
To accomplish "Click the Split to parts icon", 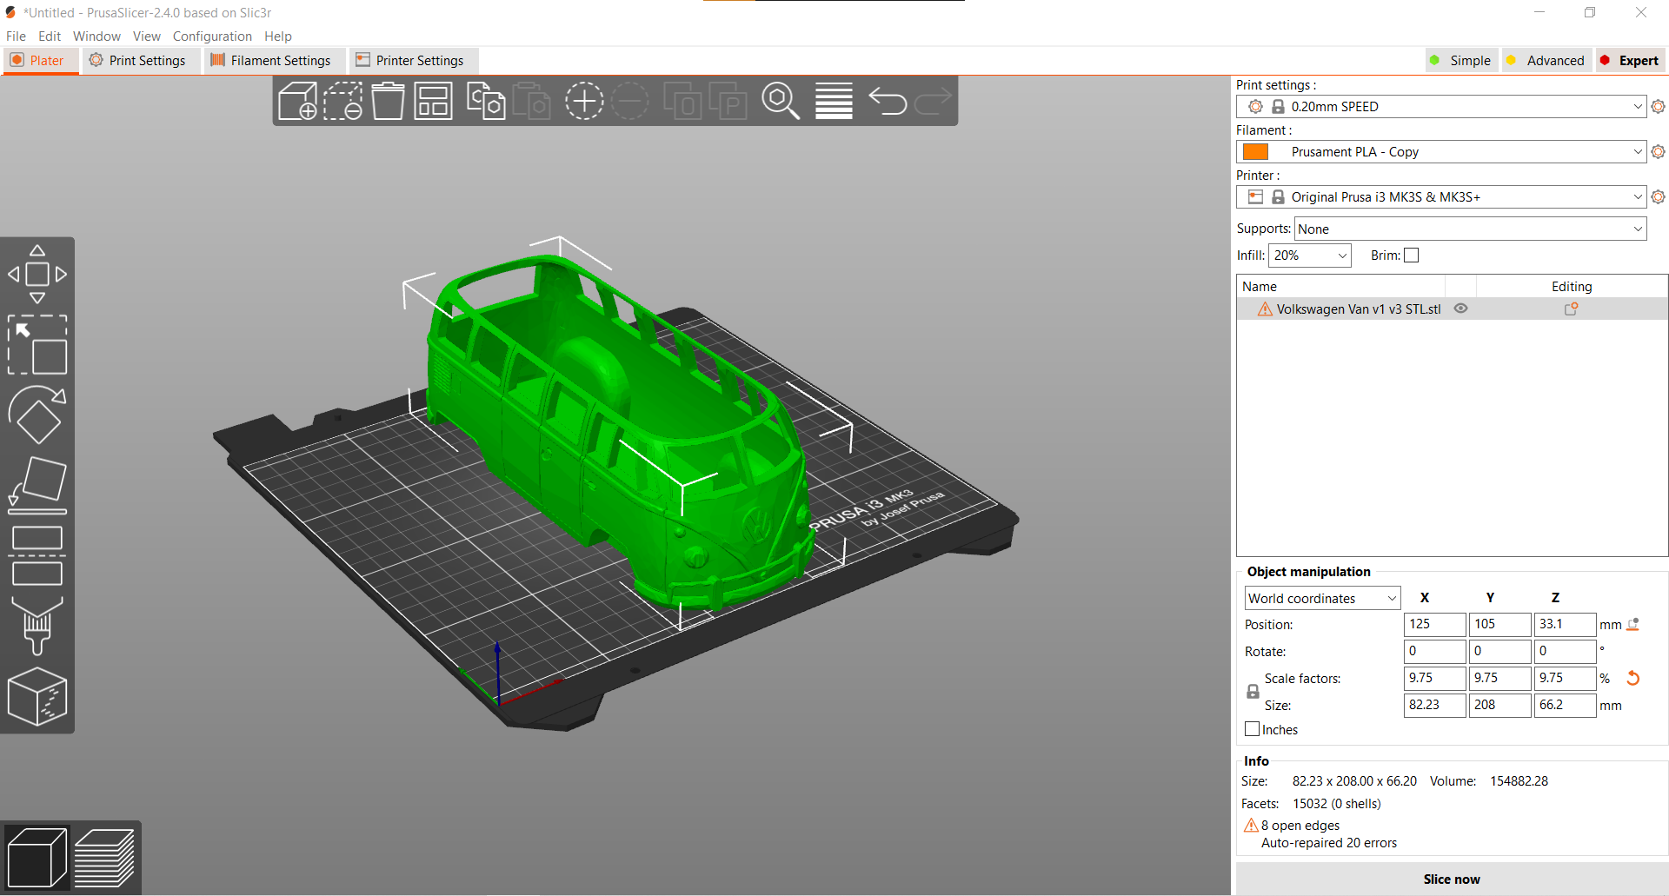I will tap(728, 102).
